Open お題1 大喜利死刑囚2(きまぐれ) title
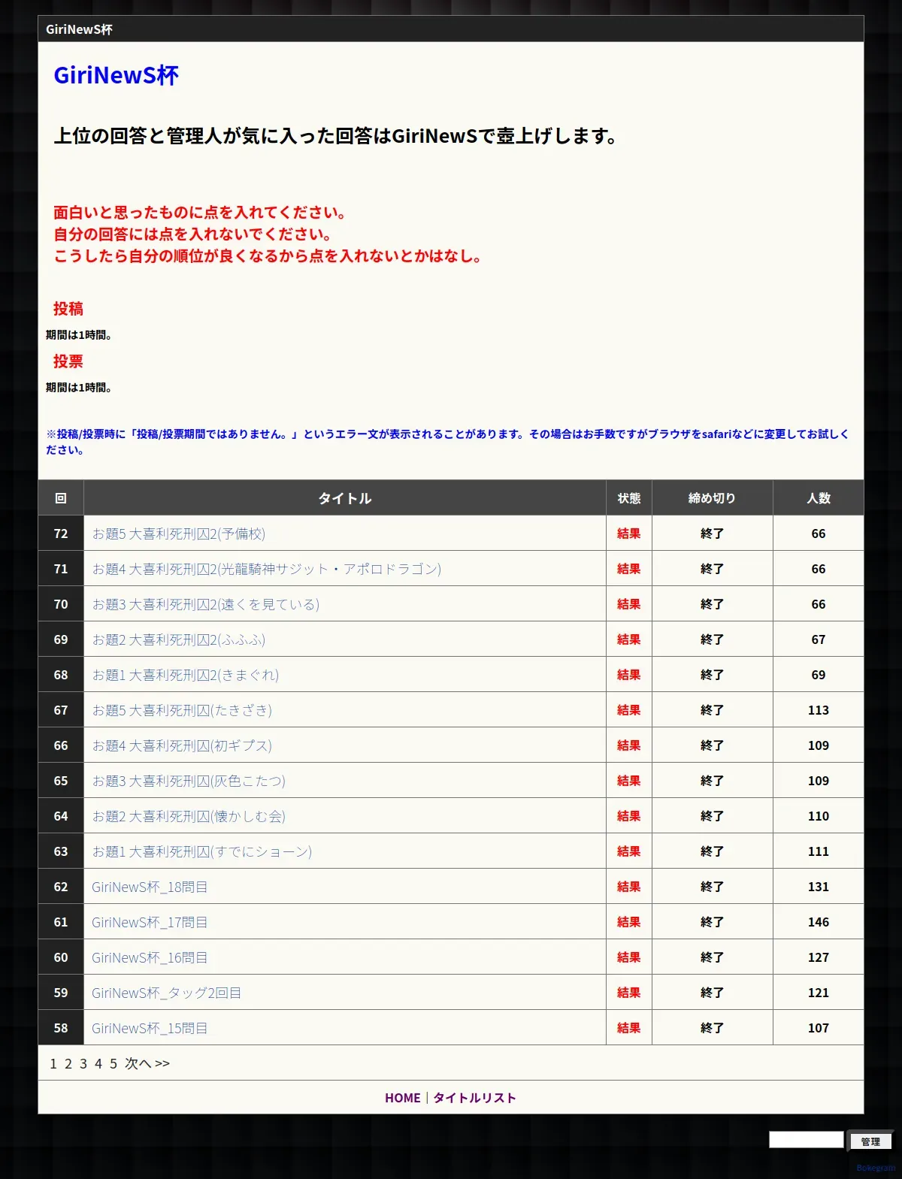Image resolution: width=902 pixels, height=1179 pixels. [185, 675]
